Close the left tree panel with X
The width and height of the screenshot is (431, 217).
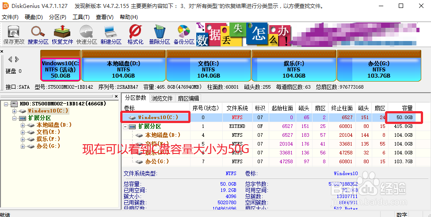(116, 96)
